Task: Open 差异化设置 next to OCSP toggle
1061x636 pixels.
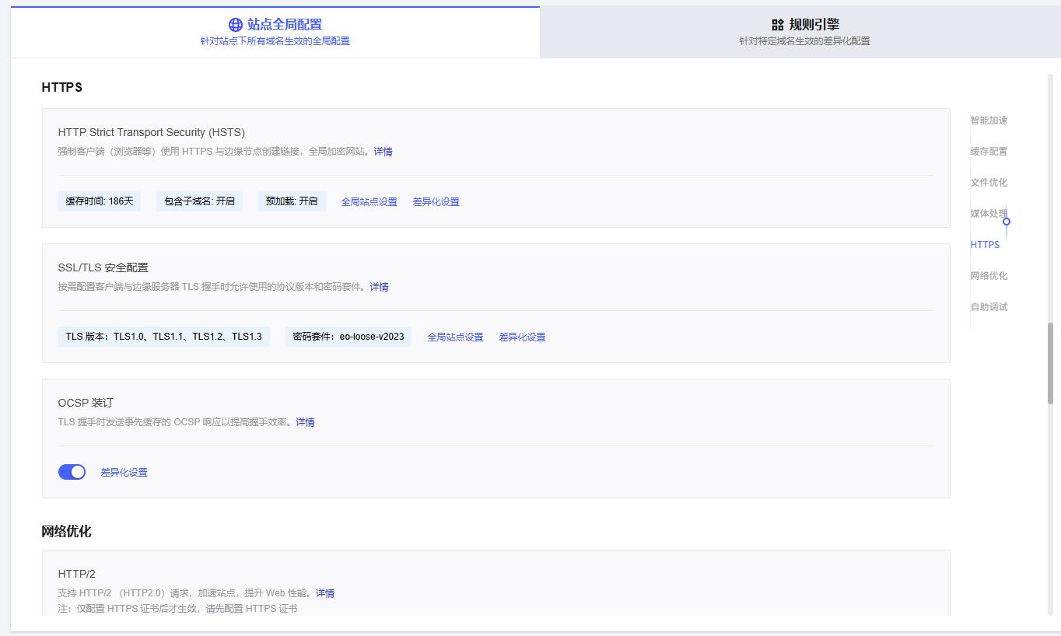Action: (124, 472)
